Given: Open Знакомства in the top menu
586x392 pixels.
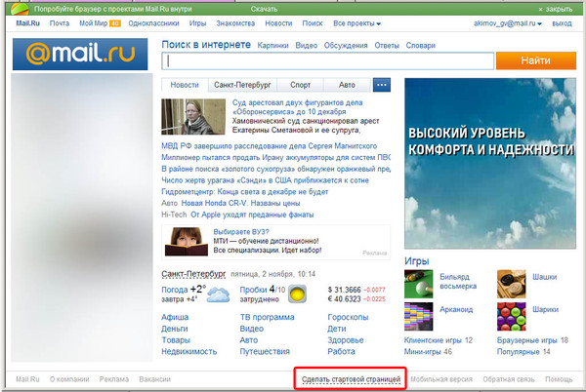Looking at the screenshot, I should point(235,23).
